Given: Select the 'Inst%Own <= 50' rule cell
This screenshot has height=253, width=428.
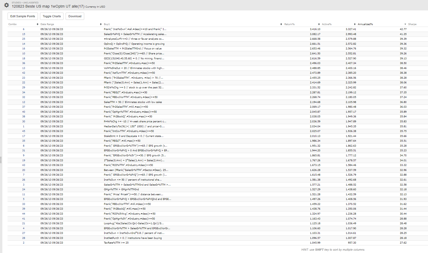Looking at the screenshot, I should pyautogui.click(x=133, y=180).
